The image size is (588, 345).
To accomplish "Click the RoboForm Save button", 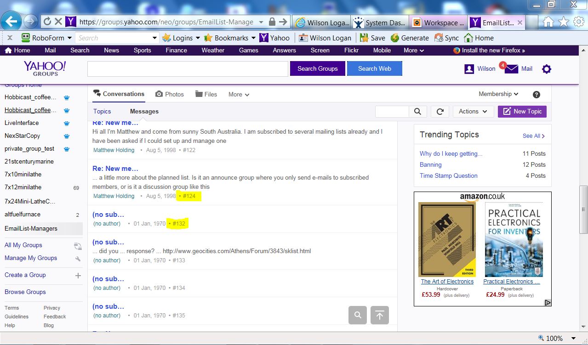I will tap(372, 38).
